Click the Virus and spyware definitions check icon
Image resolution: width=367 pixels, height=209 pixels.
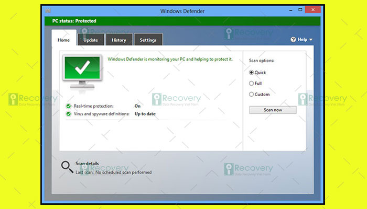(68, 114)
